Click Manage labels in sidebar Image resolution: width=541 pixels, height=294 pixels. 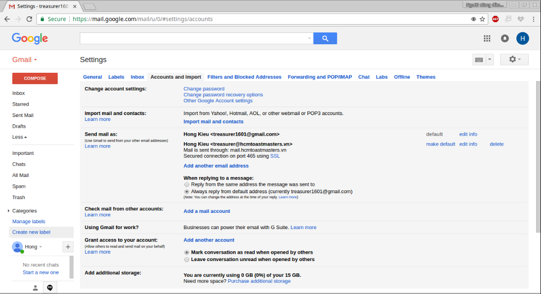coord(29,221)
